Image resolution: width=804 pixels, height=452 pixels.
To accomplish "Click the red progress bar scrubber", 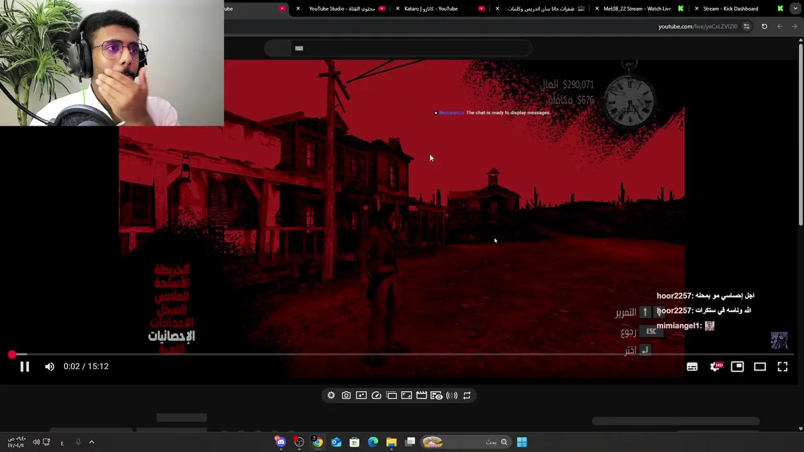I will click(x=12, y=355).
